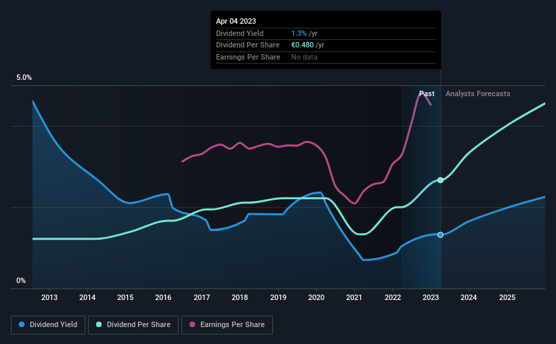Click the Past section label
This screenshot has width=556, height=344.
click(427, 93)
